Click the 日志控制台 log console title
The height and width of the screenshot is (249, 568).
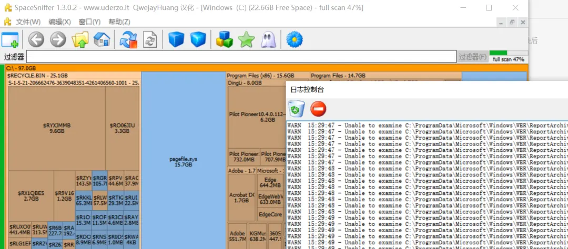307,90
